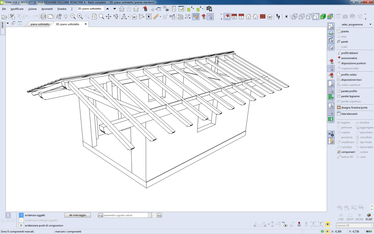
Task: Click the print icon in the toolbar
Action: (43, 17)
